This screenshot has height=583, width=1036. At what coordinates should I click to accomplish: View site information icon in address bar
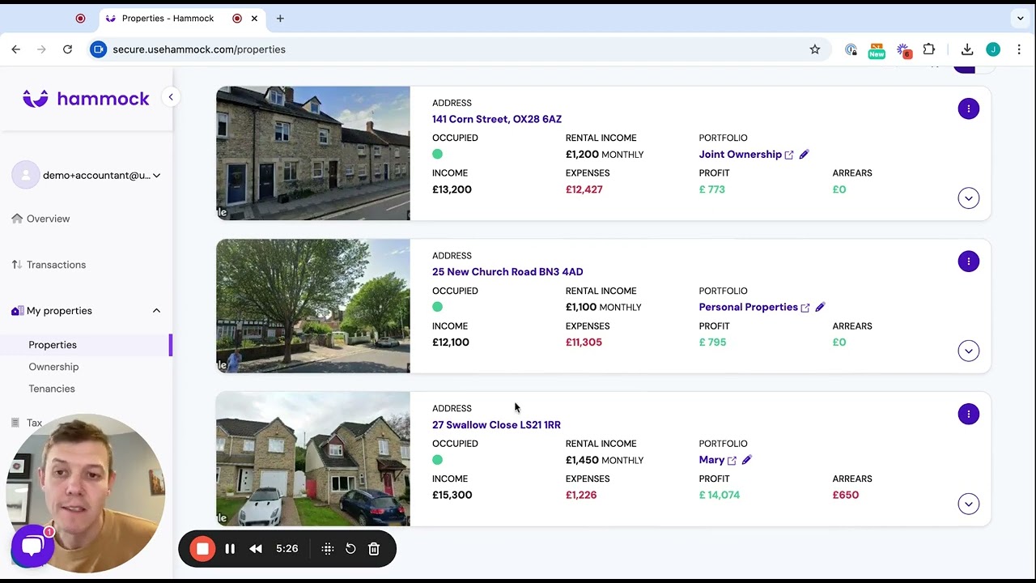pyautogui.click(x=98, y=49)
